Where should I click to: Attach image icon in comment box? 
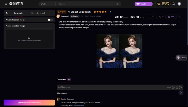click(x=177, y=87)
